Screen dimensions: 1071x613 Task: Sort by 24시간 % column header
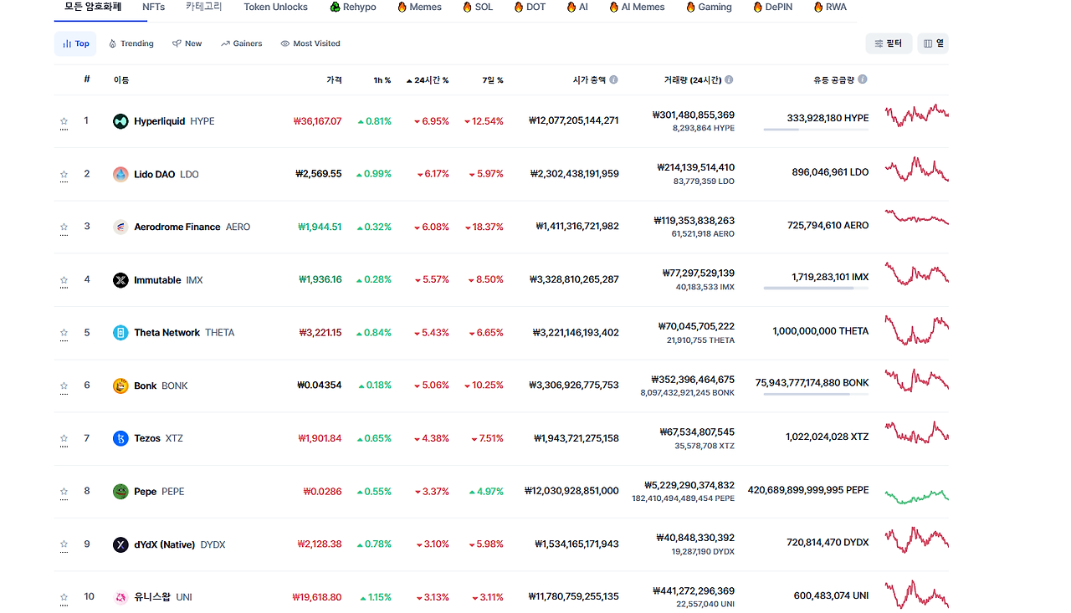click(428, 80)
